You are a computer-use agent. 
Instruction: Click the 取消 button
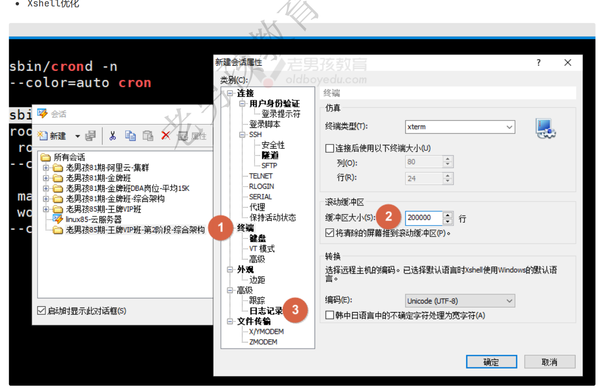[x=549, y=362]
